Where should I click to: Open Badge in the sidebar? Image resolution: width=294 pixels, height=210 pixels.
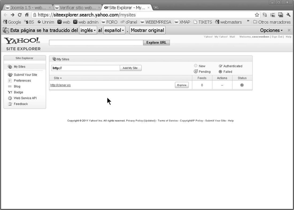tap(18, 92)
